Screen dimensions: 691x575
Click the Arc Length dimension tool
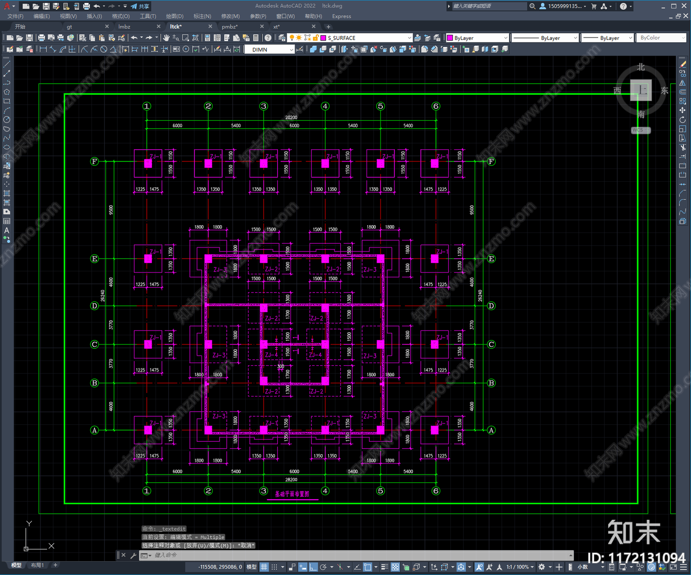click(x=62, y=49)
